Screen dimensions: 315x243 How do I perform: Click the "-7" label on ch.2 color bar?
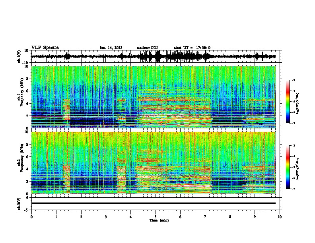(294, 189)
